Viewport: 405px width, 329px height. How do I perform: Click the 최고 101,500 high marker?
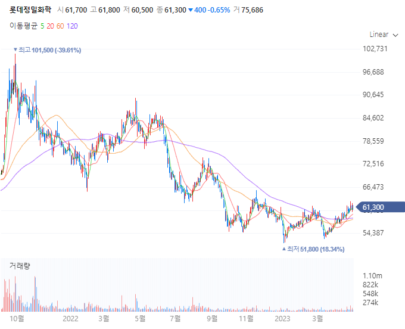[x=47, y=50]
